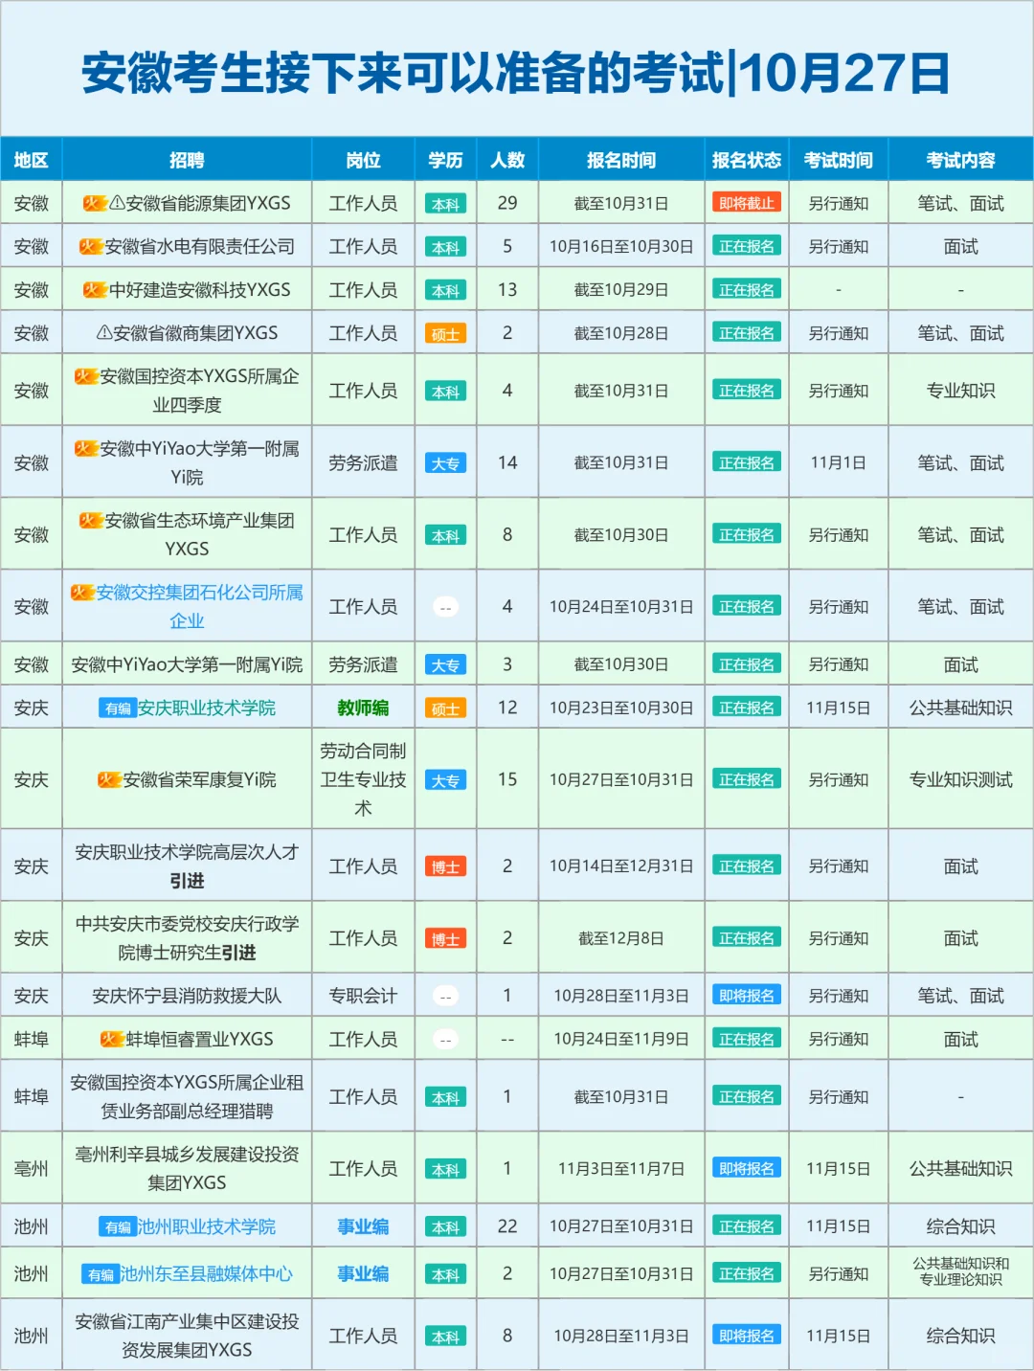This screenshot has height=1371, width=1034.
Task: Click the orange 博士 education tag
Action: point(445,865)
